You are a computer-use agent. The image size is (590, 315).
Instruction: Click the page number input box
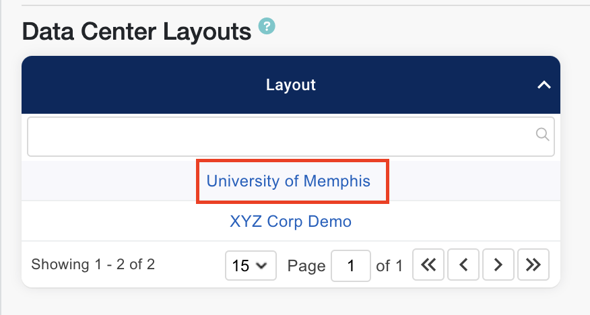(350, 265)
